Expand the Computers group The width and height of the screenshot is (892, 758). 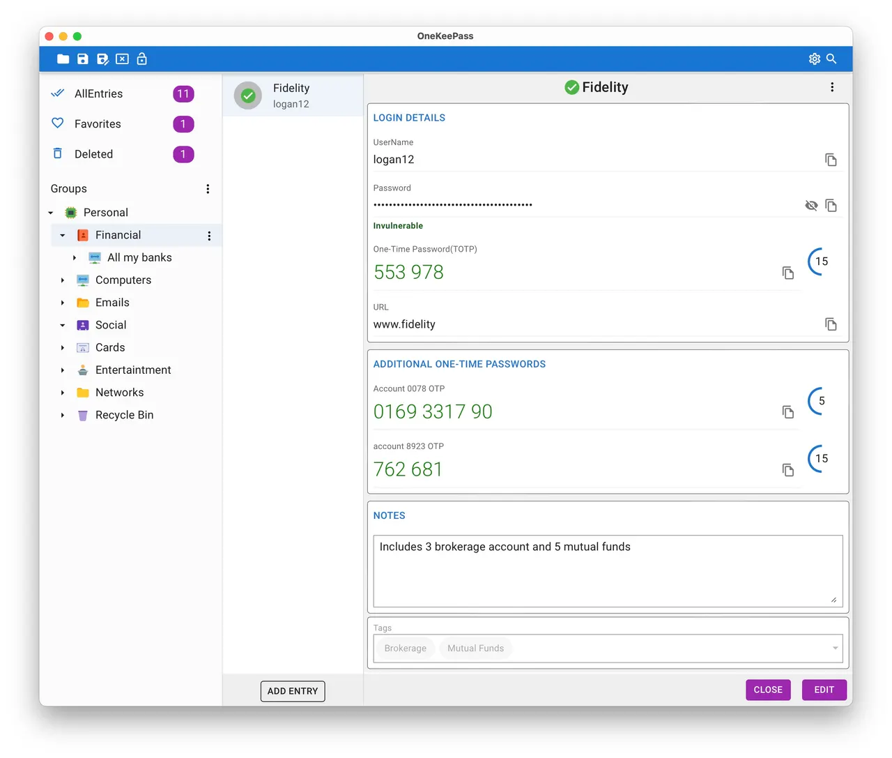coord(63,280)
